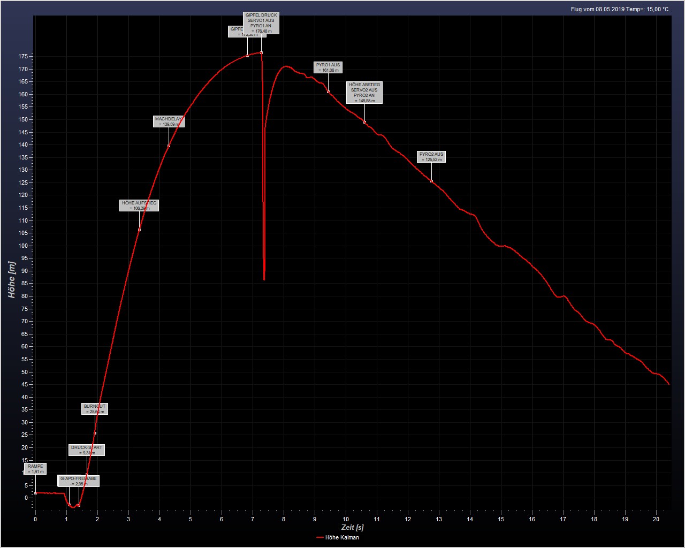The image size is (685, 548).
Task: Click the marker point below MACHDELAY label
Action: [169, 146]
